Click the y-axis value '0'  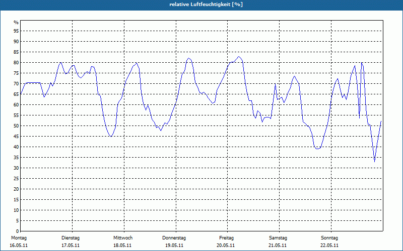(18, 231)
